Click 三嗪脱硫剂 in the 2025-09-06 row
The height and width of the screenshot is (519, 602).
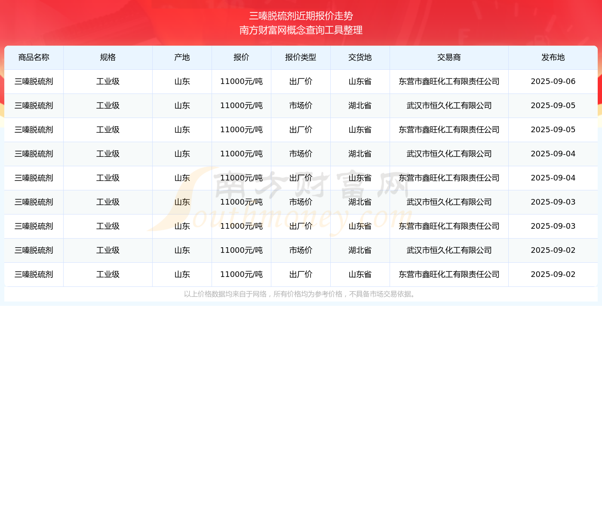pos(34,82)
